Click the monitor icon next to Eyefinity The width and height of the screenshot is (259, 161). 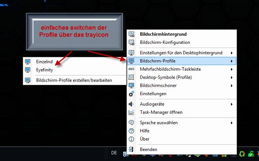click(x=28, y=70)
